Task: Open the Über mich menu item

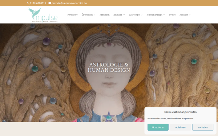Action: coord(87,15)
